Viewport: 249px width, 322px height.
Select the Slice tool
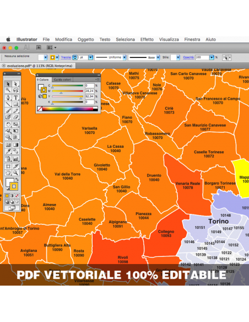15,166
